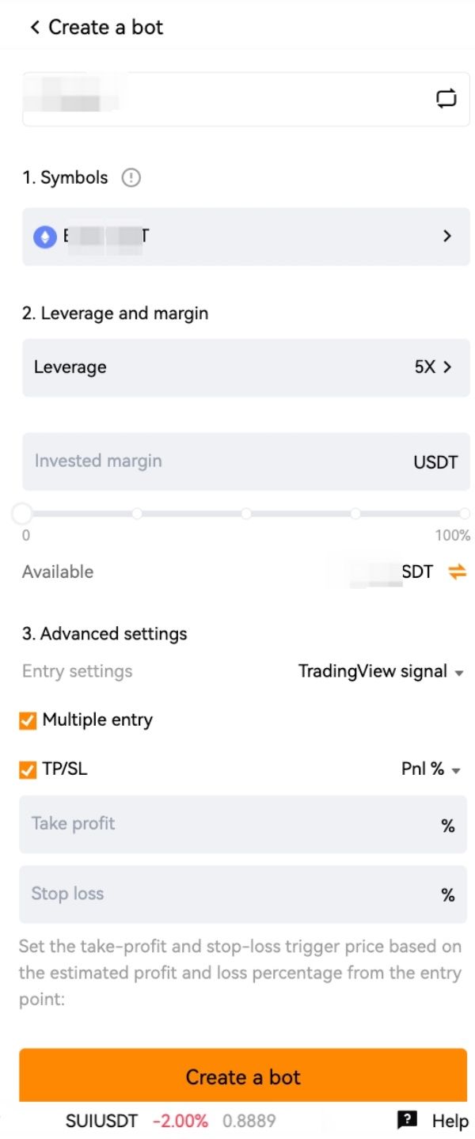Click the Help question mark icon
This screenshot has width=475, height=1139.
pos(407,1119)
